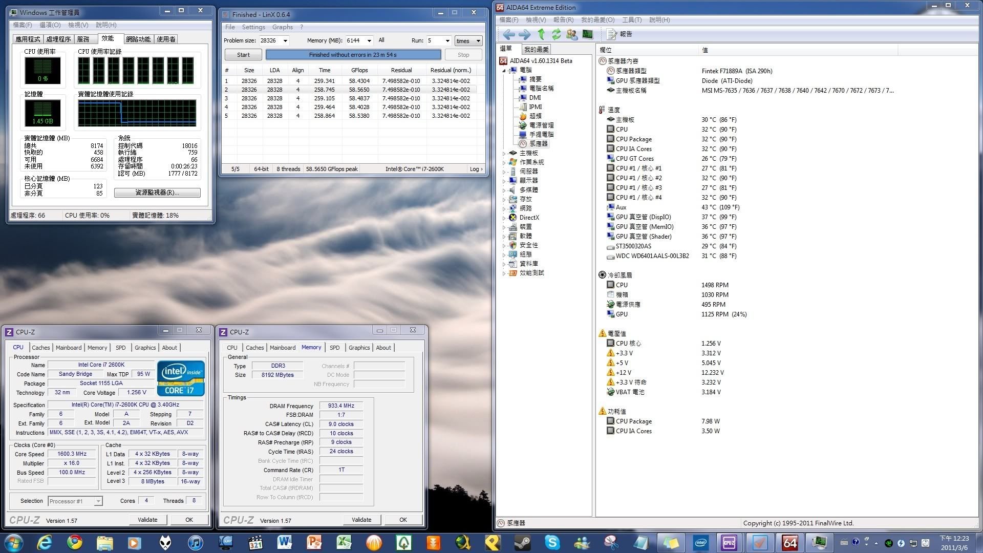Open PowerPoint from the taskbar
Screen dimensions: 983x553
[314, 542]
